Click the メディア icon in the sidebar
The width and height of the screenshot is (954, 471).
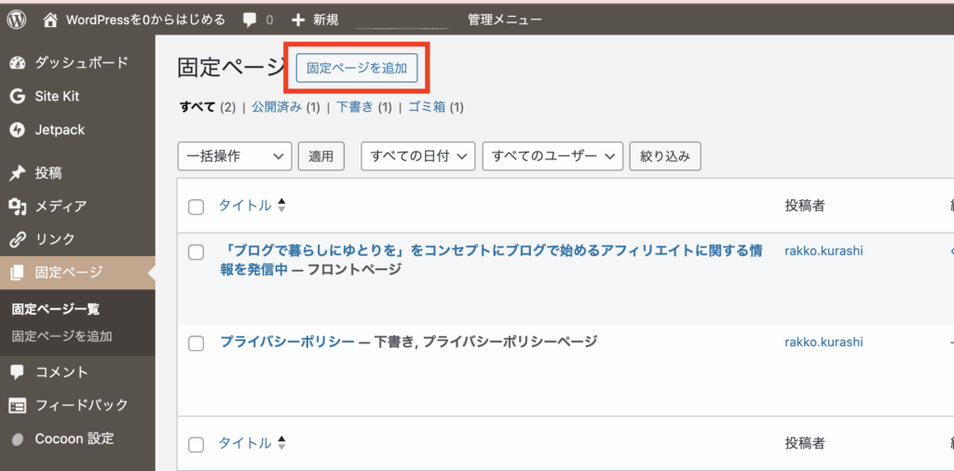[x=18, y=207]
